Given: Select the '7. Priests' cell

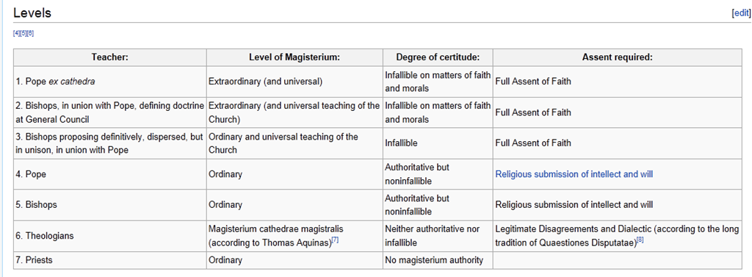Looking at the screenshot, I should [110, 260].
